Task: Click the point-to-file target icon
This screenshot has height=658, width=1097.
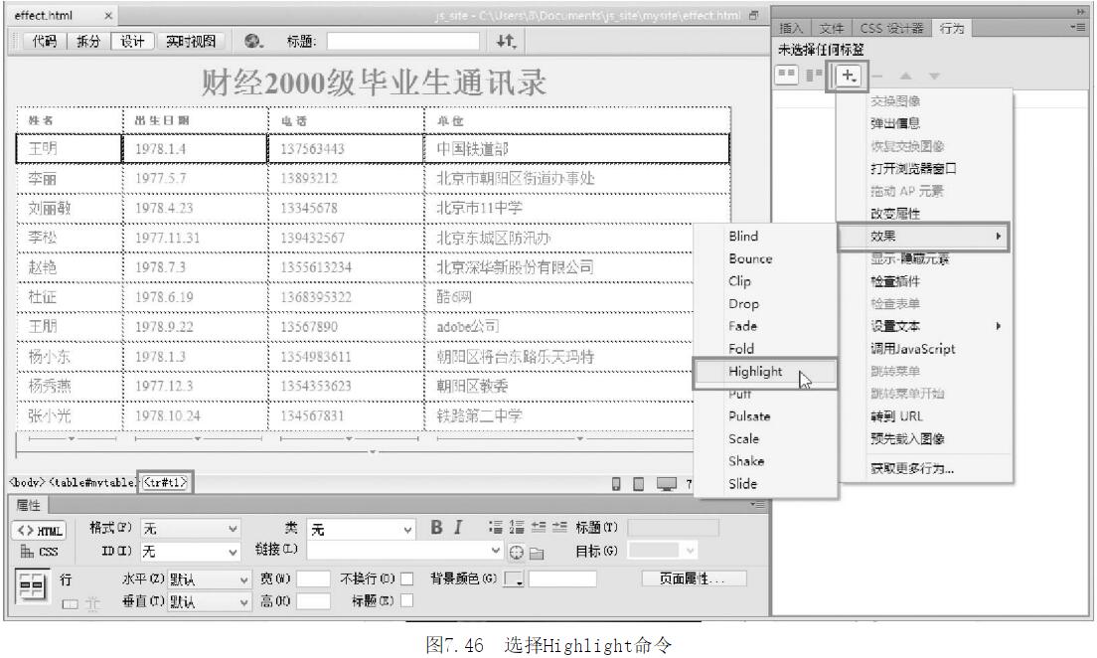Action: [517, 551]
